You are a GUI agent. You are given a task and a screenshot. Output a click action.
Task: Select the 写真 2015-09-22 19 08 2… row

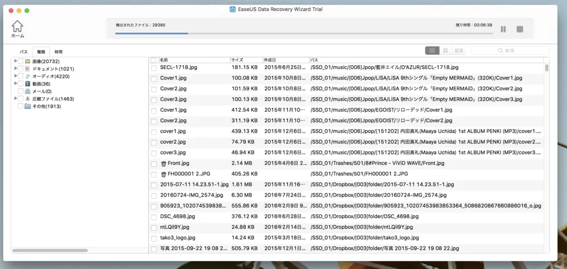347,249
